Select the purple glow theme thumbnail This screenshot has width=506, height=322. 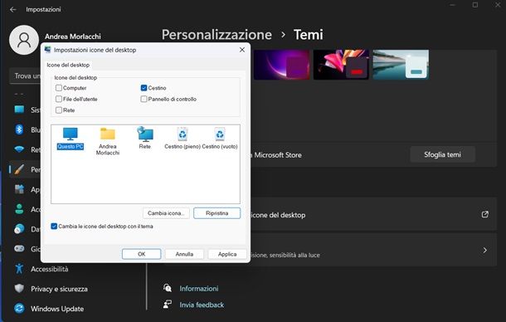[x=282, y=65]
